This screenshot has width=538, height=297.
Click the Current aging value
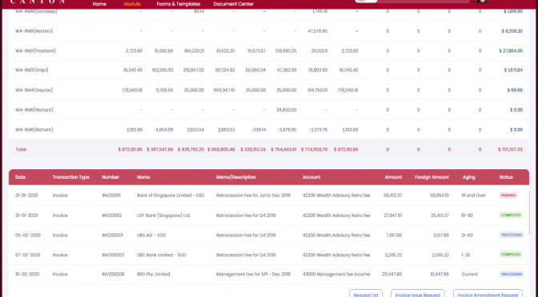(469, 275)
